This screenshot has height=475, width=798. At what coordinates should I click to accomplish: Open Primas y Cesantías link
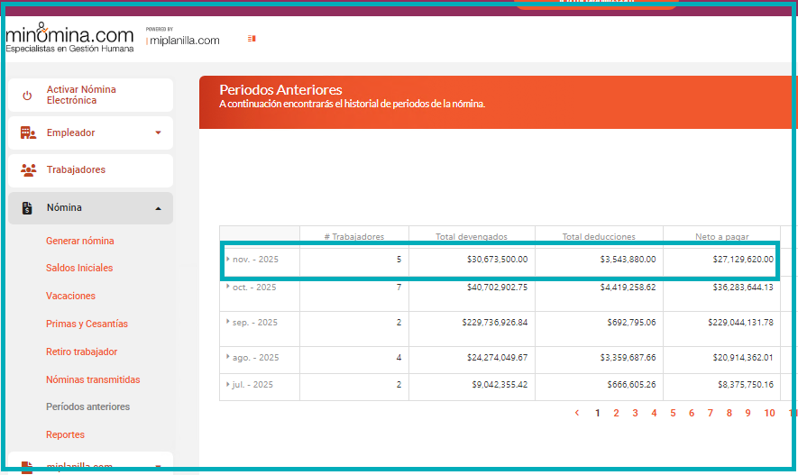87,324
